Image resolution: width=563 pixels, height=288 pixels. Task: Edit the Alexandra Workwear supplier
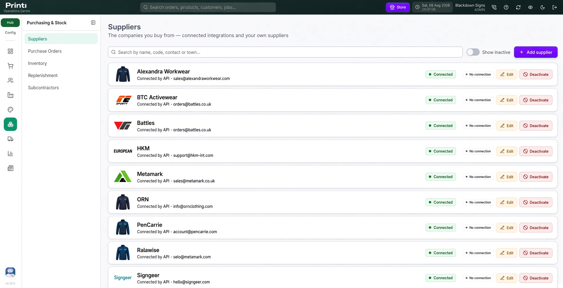[507, 74]
